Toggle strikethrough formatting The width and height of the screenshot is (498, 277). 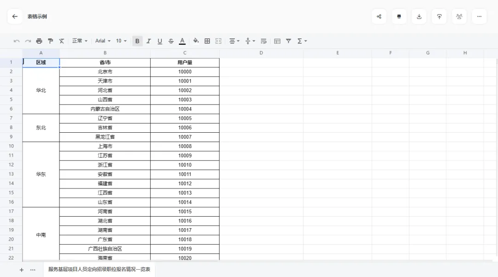[x=171, y=41]
